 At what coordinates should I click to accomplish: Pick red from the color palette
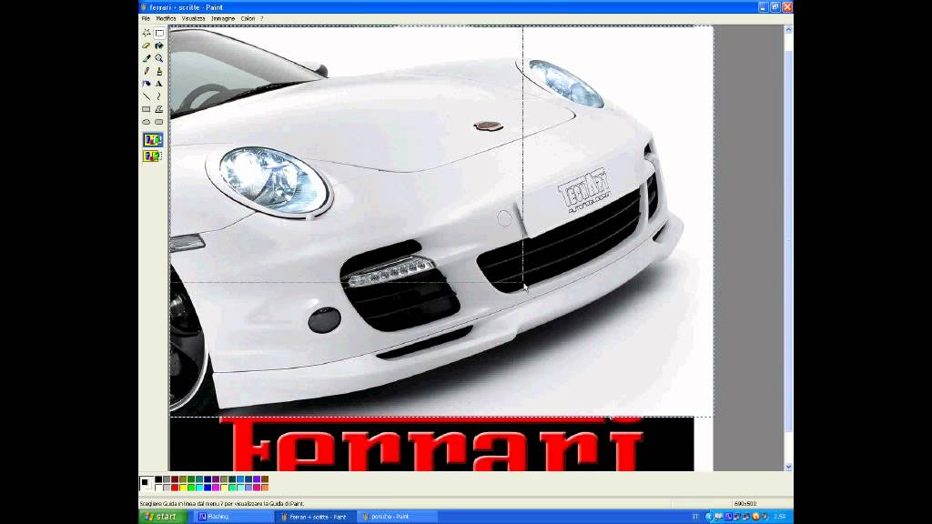point(175,488)
